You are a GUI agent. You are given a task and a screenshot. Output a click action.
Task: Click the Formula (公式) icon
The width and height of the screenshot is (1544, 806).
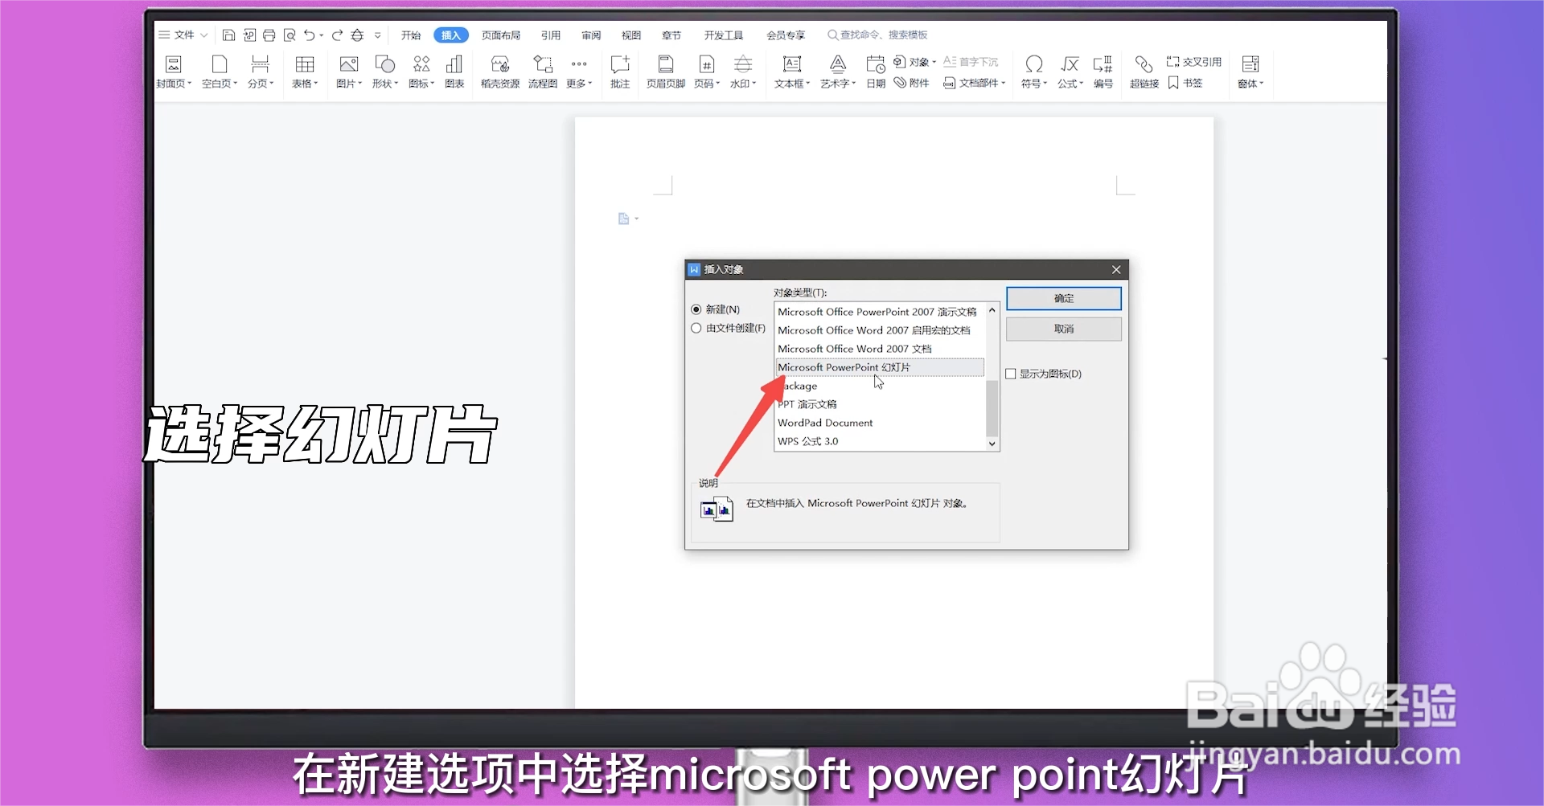[x=1070, y=64]
